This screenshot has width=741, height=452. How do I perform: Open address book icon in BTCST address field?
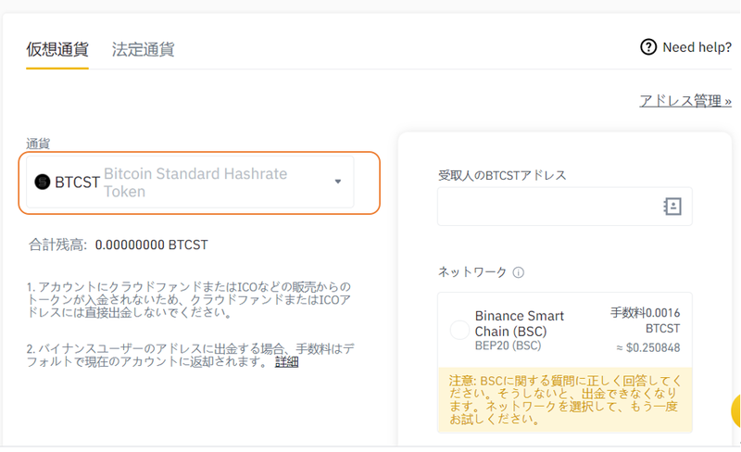[x=672, y=207]
